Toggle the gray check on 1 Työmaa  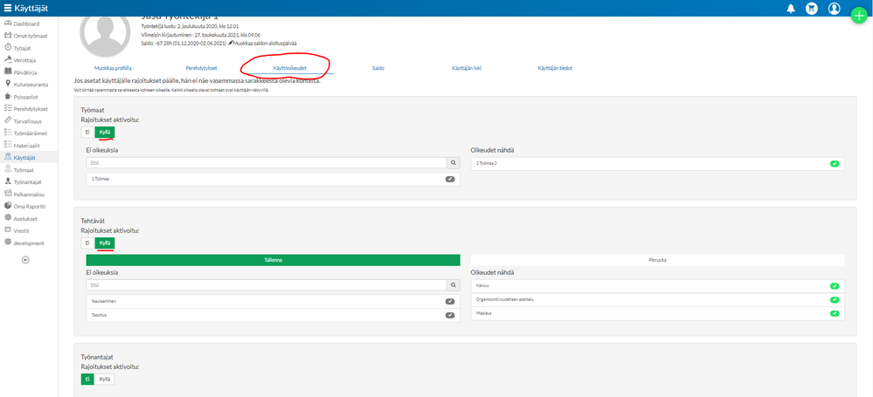coord(450,179)
